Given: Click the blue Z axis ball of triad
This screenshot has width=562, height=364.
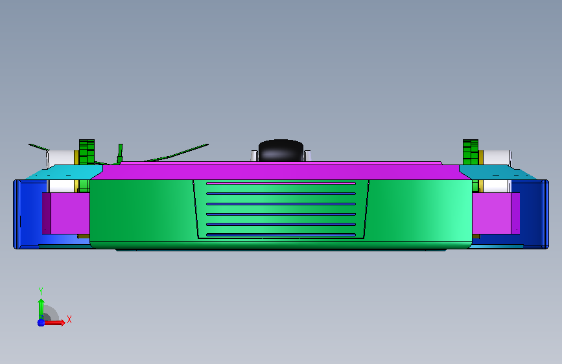Looking at the screenshot, I should (41, 323).
